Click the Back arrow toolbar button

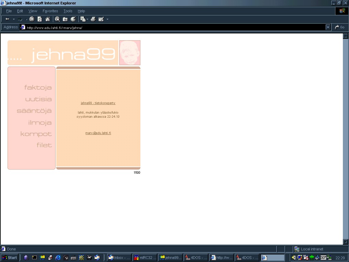(7, 19)
